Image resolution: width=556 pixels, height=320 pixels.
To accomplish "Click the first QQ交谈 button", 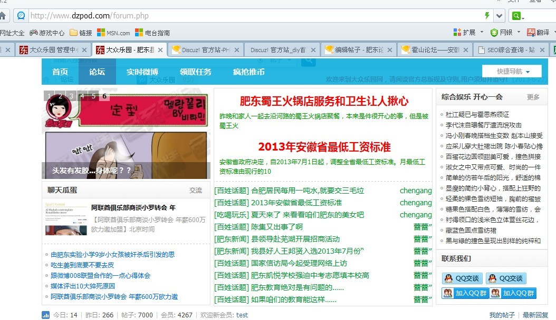I will (463, 278).
